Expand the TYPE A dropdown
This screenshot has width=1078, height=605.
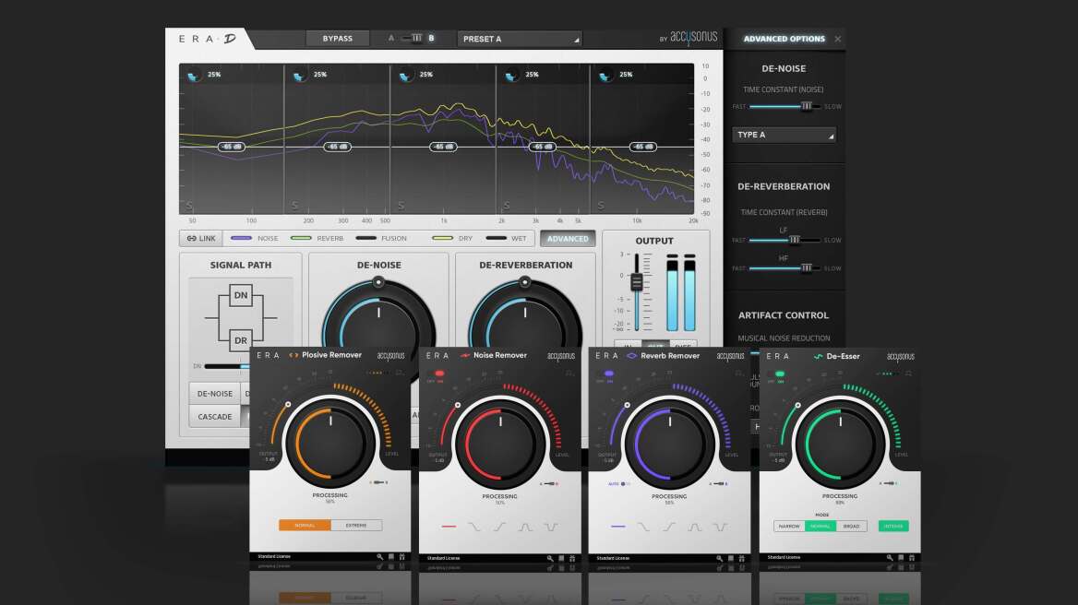coord(784,135)
